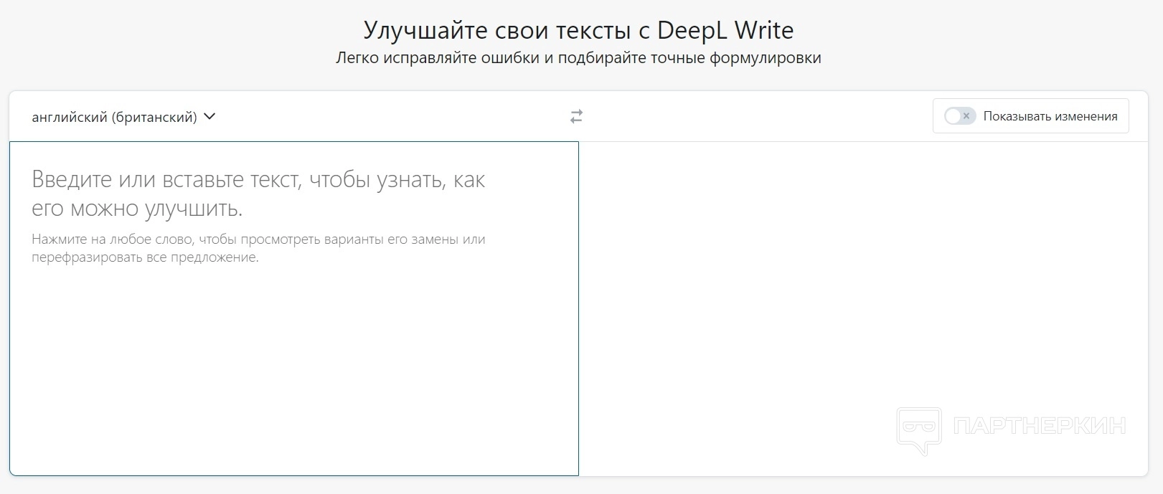The height and width of the screenshot is (494, 1163).
Task: Click the word британский in language selector
Action: [x=154, y=117]
